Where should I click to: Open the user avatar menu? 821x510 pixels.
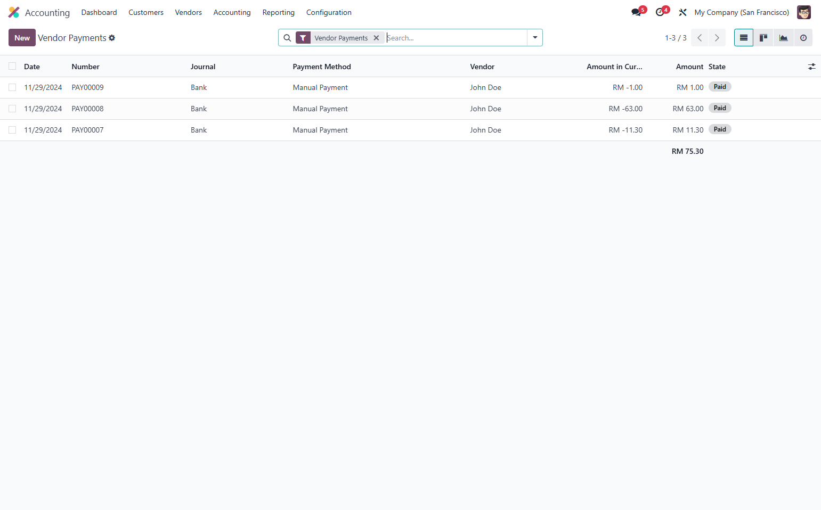(803, 12)
